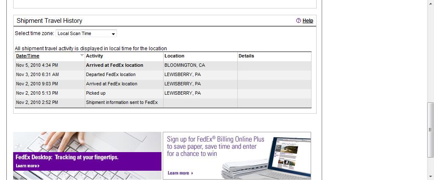Click the Activity column header
This screenshot has width=434, height=180.
[95, 56]
